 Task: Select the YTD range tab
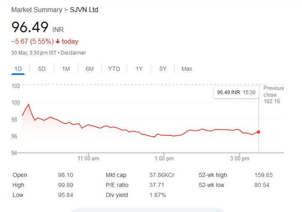click(114, 69)
